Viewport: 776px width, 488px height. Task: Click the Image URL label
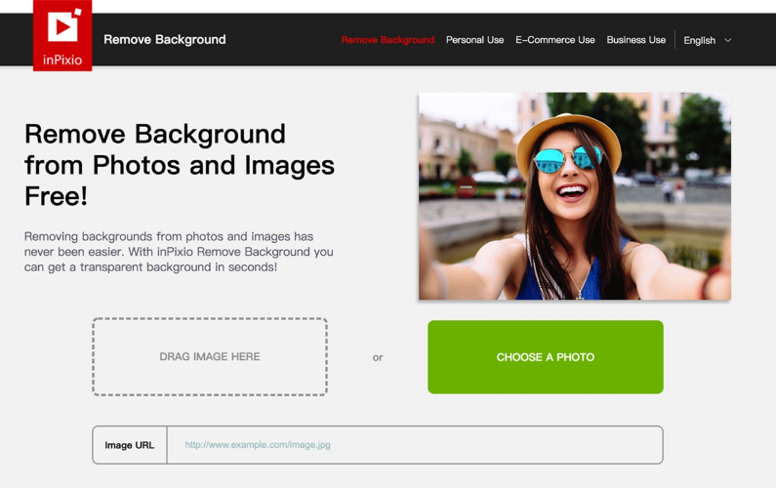(x=130, y=445)
